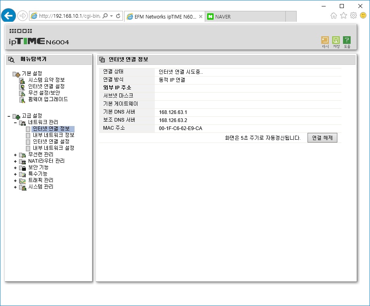Click the NAT/라우터 관리 folder icon
This screenshot has width=370, height=306.
[23, 162]
